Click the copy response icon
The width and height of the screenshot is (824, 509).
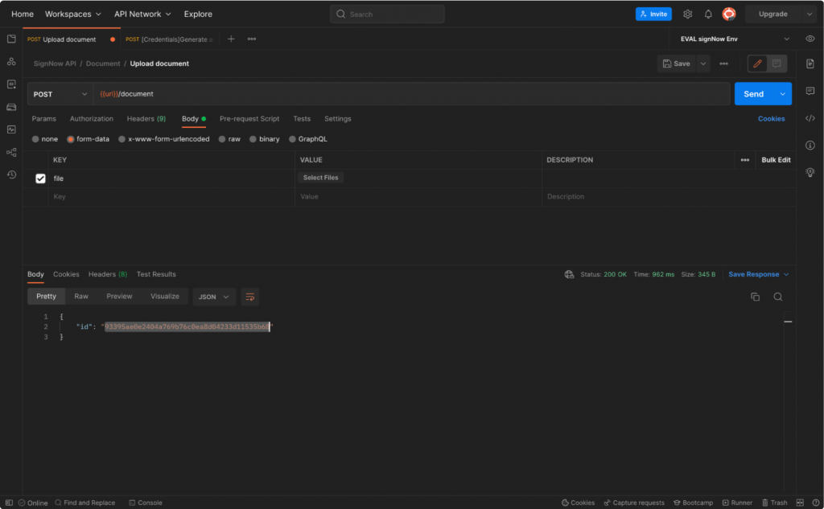[x=755, y=297]
